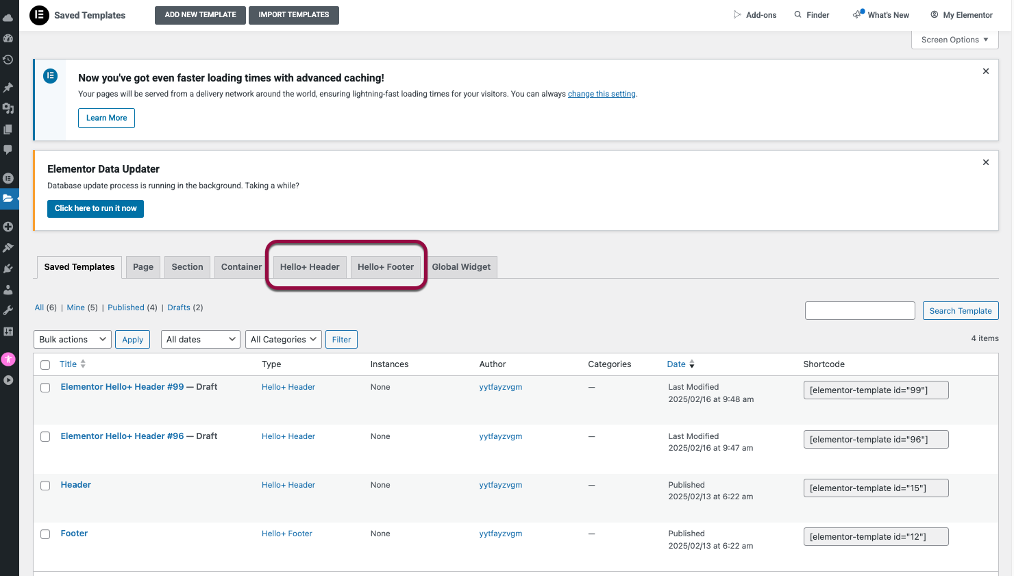The image size is (1014, 576).
Task: Open Add-ons in the top bar
Action: 754,15
